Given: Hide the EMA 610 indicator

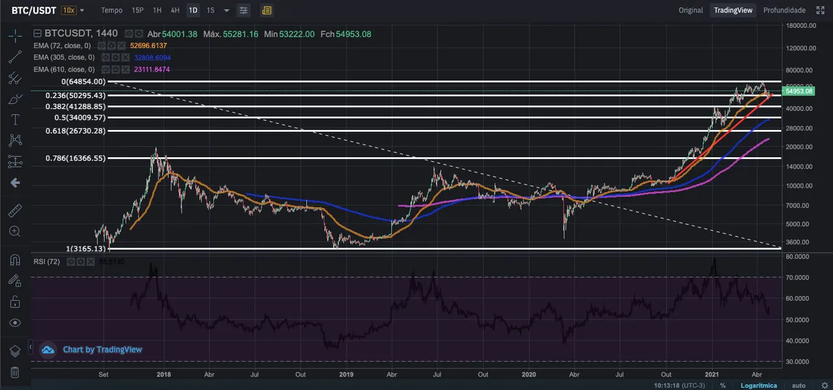Looking at the screenshot, I should click(x=105, y=69).
